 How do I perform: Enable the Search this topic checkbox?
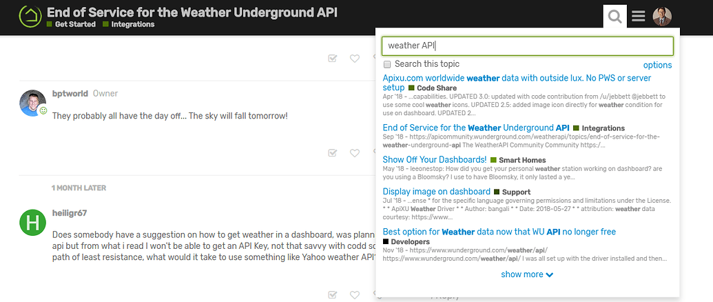click(387, 64)
